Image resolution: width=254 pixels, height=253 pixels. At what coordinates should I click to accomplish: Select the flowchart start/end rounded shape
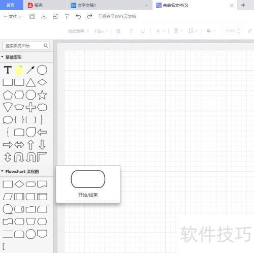point(30,184)
